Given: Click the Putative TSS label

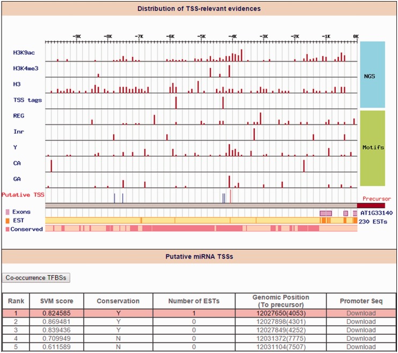Looking at the screenshot, I should [23, 195].
